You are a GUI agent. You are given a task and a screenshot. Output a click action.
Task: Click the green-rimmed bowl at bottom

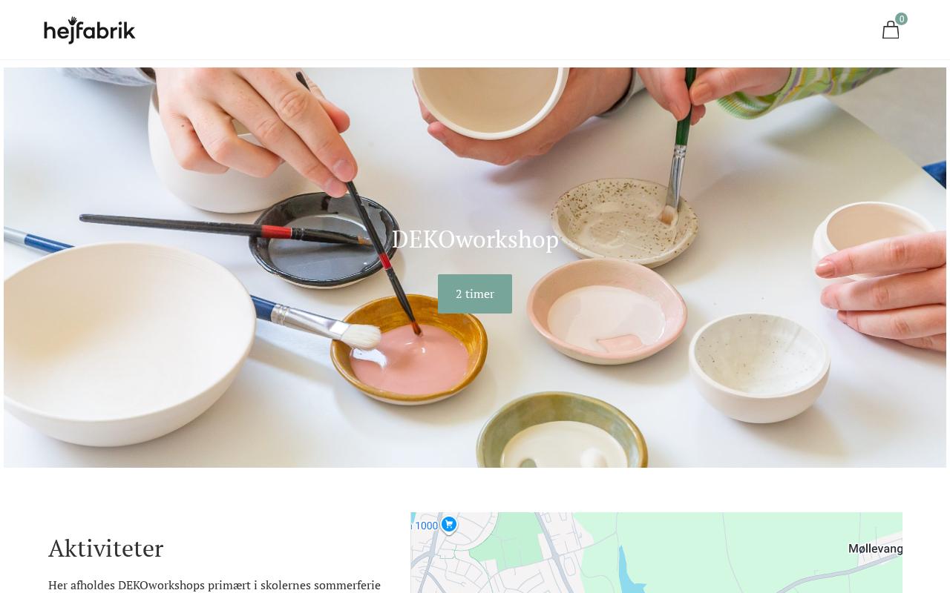pos(563,432)
